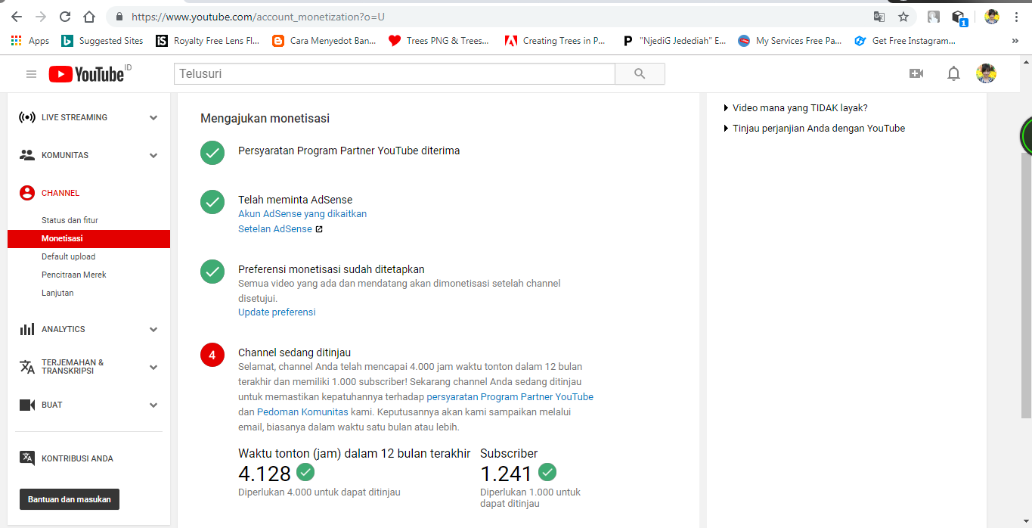Viewport: 1032px width, 528px height.
Task: Go back to the previous page in browser
Action: tap(16, 17)
